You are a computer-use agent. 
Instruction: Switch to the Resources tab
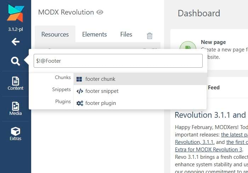coord(55,34)
